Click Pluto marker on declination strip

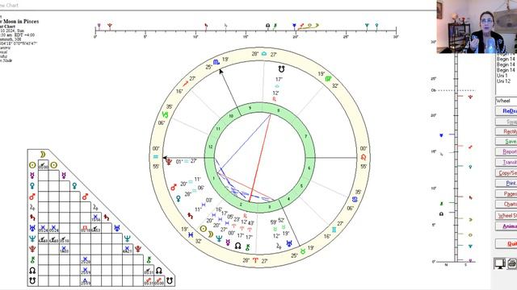click(x=470, y=97)
